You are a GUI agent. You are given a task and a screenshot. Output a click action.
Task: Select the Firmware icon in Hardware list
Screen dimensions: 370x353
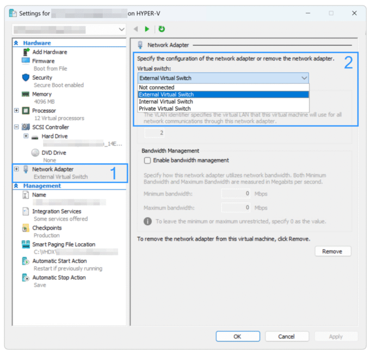[26, 61]
